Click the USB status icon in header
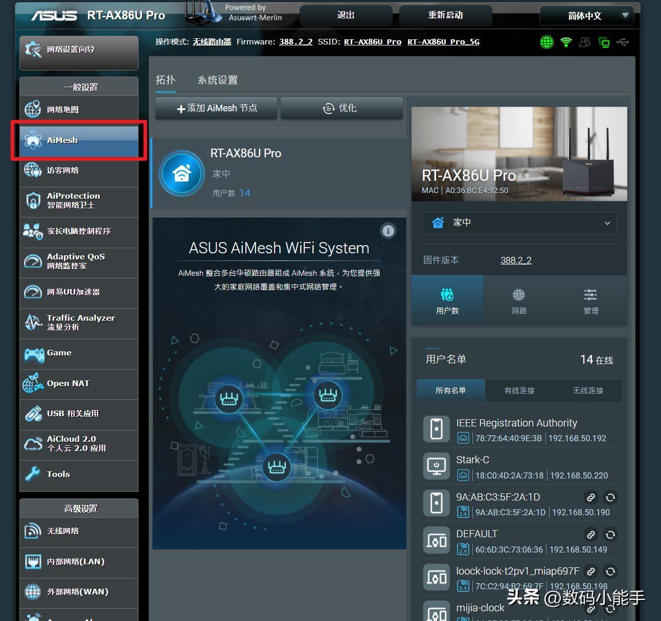This screenshot has width=661, height=621. click(x=623, y=42)
